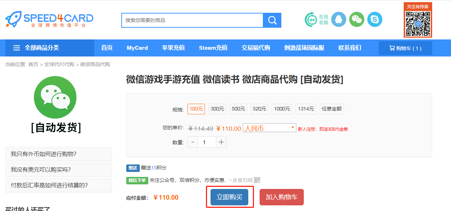This screenshot has height=211, width=451.
Task: Focus the product search input field
Action: coord(192,20)
